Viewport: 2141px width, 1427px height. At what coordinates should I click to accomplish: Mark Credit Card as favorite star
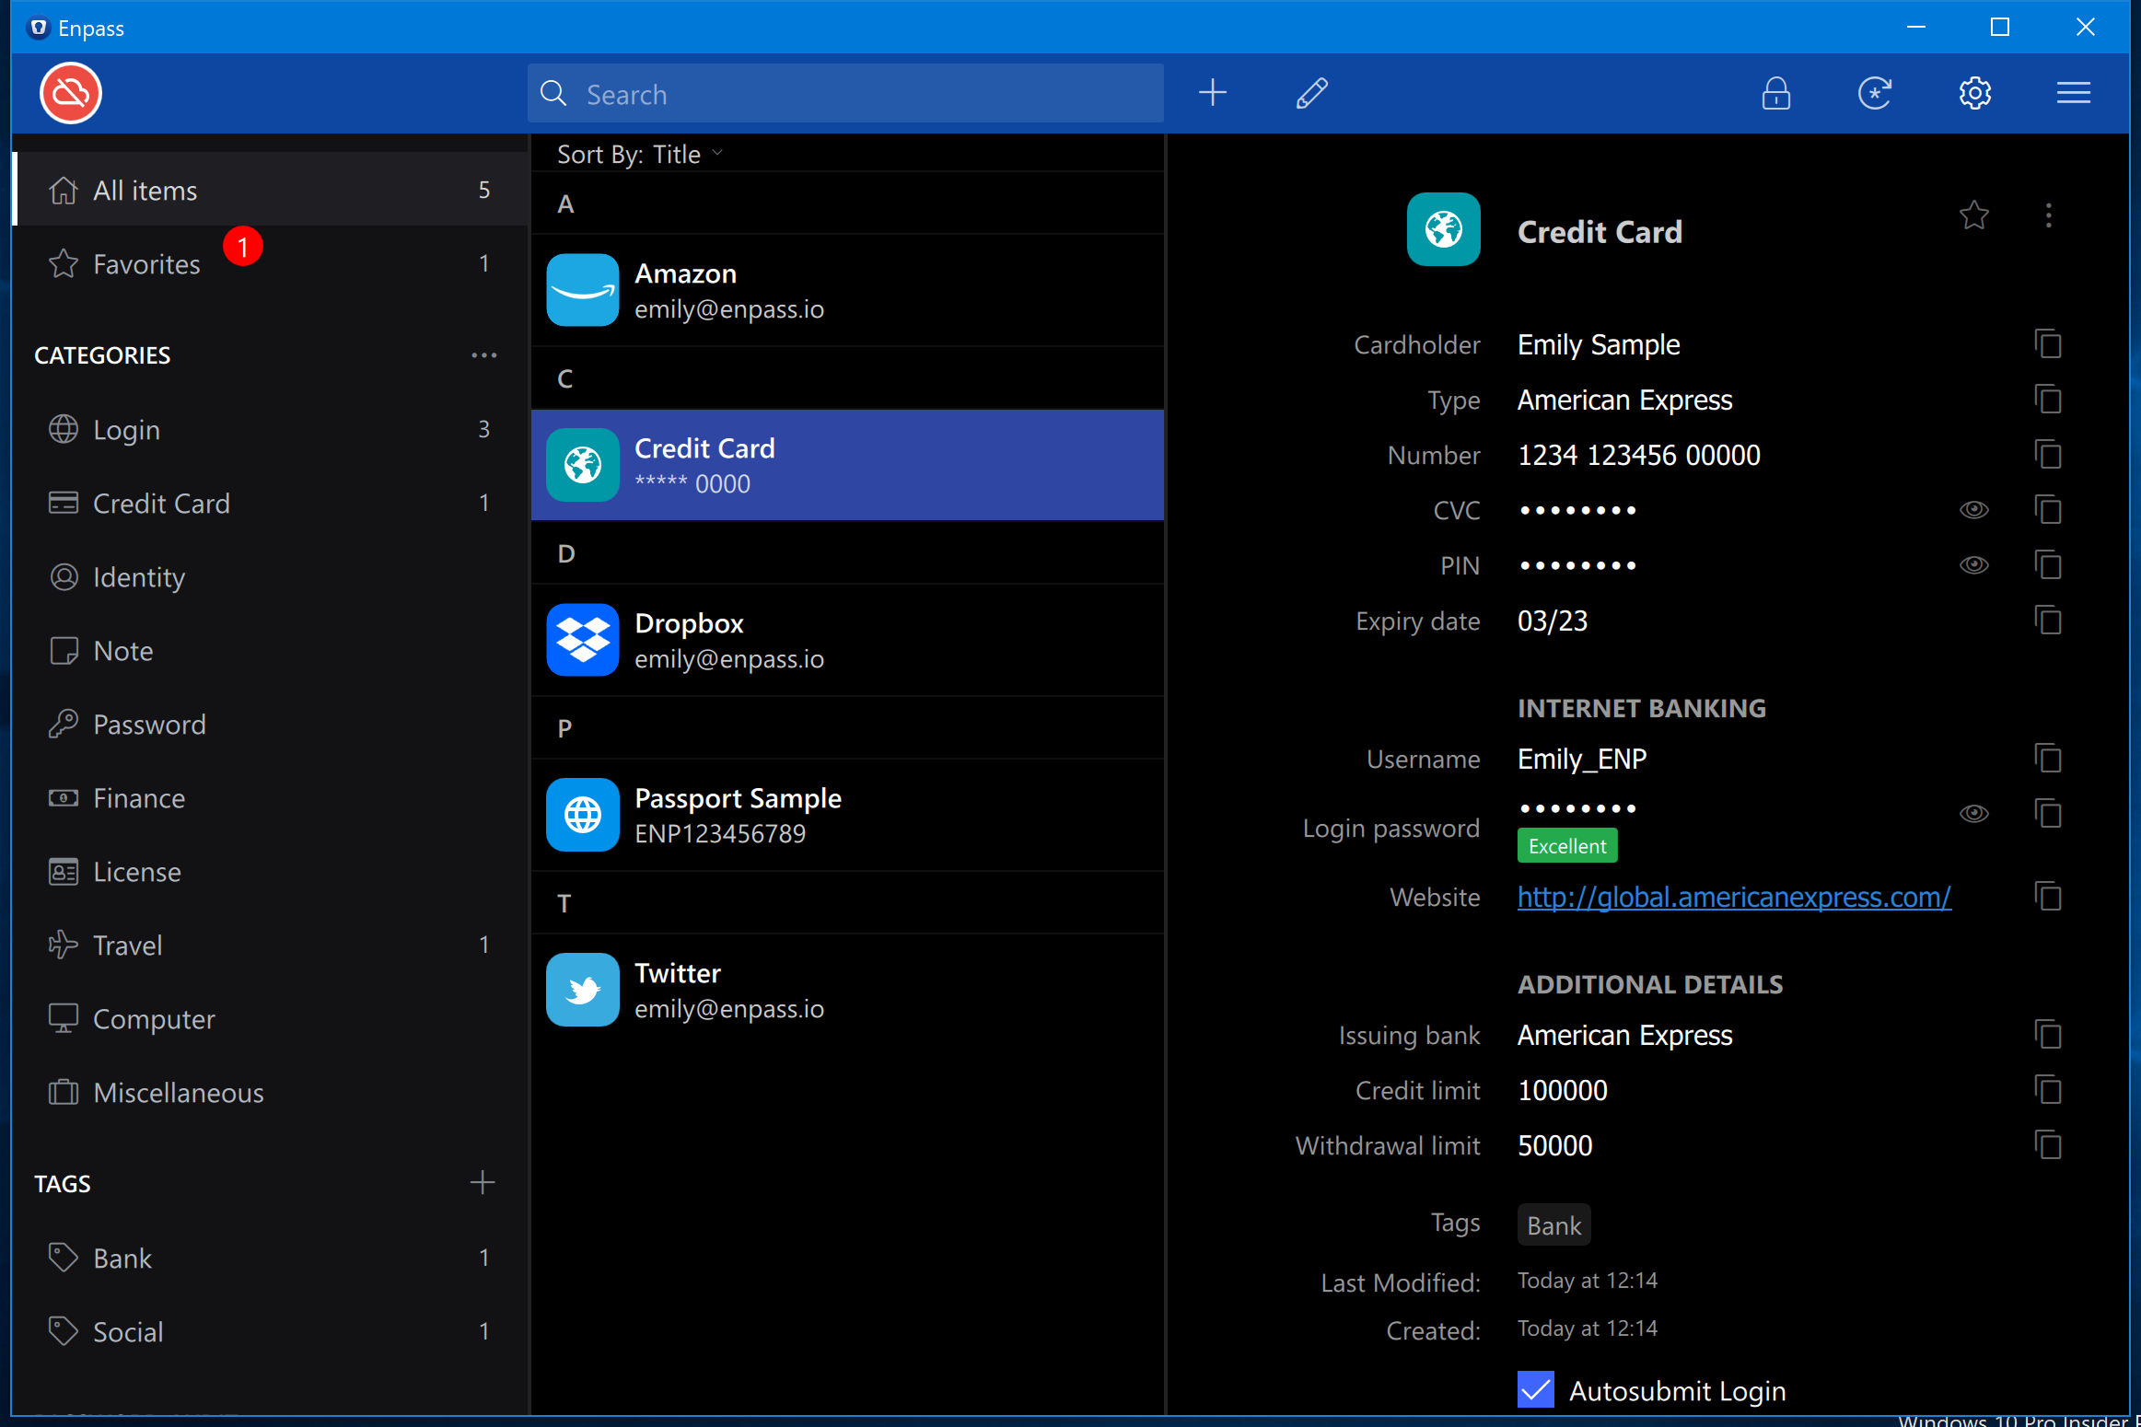pos(1974,215)
